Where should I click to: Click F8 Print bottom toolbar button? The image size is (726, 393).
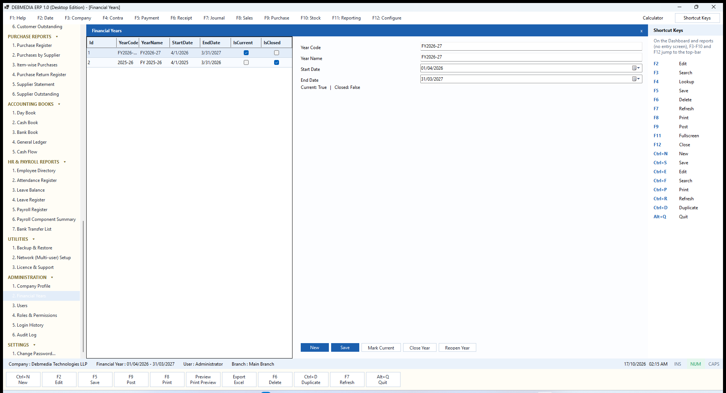pyautogui.click(x=167, y=379)
